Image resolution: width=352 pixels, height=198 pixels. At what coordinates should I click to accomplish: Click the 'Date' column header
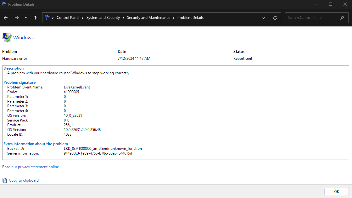122,51
